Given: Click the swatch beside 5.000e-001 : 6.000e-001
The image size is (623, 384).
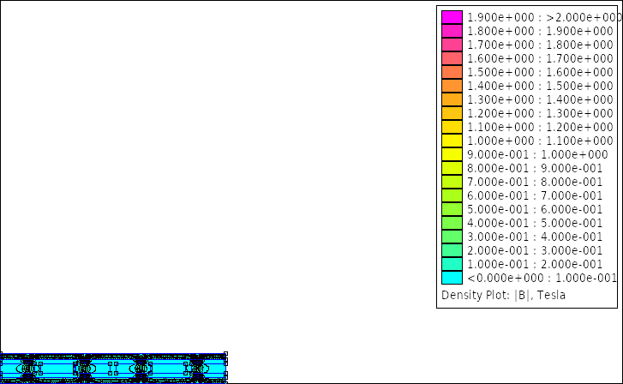Looking at the screenshot, I should click(x=452, y=209).
